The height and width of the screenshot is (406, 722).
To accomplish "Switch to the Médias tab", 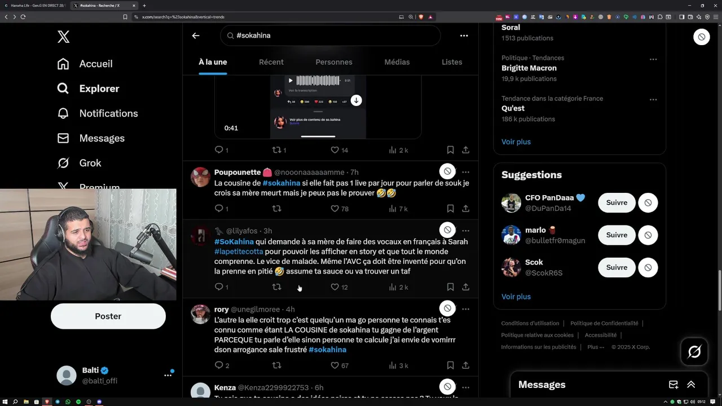I will 397,62.
